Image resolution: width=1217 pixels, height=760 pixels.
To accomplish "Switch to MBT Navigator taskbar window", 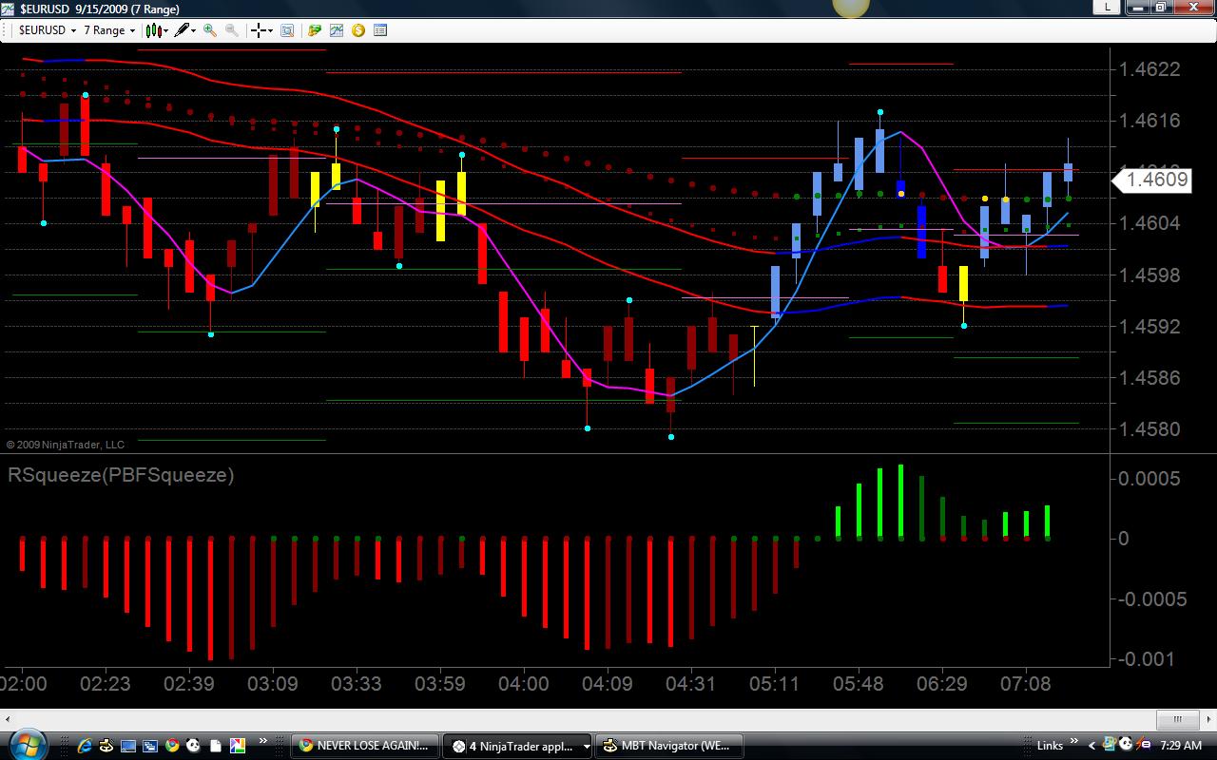I will coord(669,746).
